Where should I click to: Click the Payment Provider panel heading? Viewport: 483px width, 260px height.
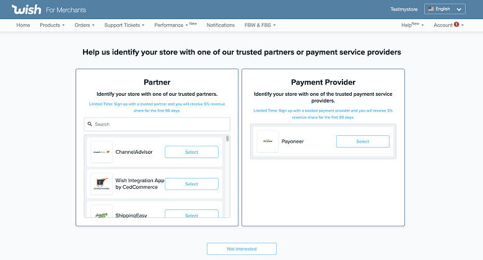point(323,82)
